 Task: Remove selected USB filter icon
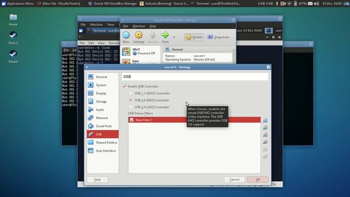click(x=265, y=142)
